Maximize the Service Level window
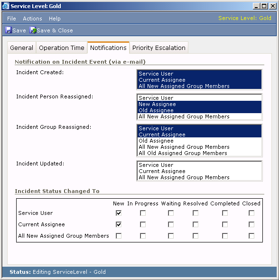 click(264, 6)
